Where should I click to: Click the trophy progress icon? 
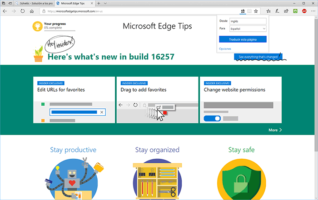(38, 26)
